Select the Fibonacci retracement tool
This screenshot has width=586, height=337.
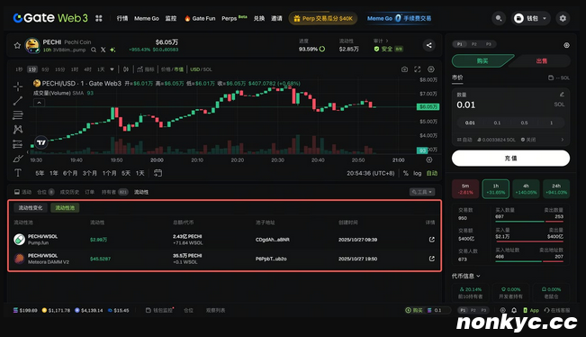click(18, 114)
